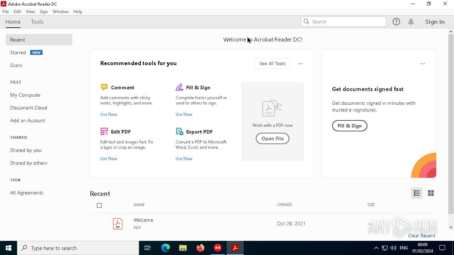The width and height of the screenshot is (454, 255).
Task: Select Shared by others
Action: tap(29, 163)
